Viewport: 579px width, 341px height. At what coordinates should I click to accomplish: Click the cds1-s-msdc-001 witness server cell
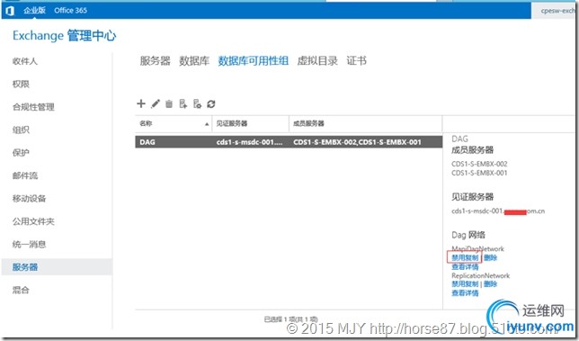click(x=250, y=142)
